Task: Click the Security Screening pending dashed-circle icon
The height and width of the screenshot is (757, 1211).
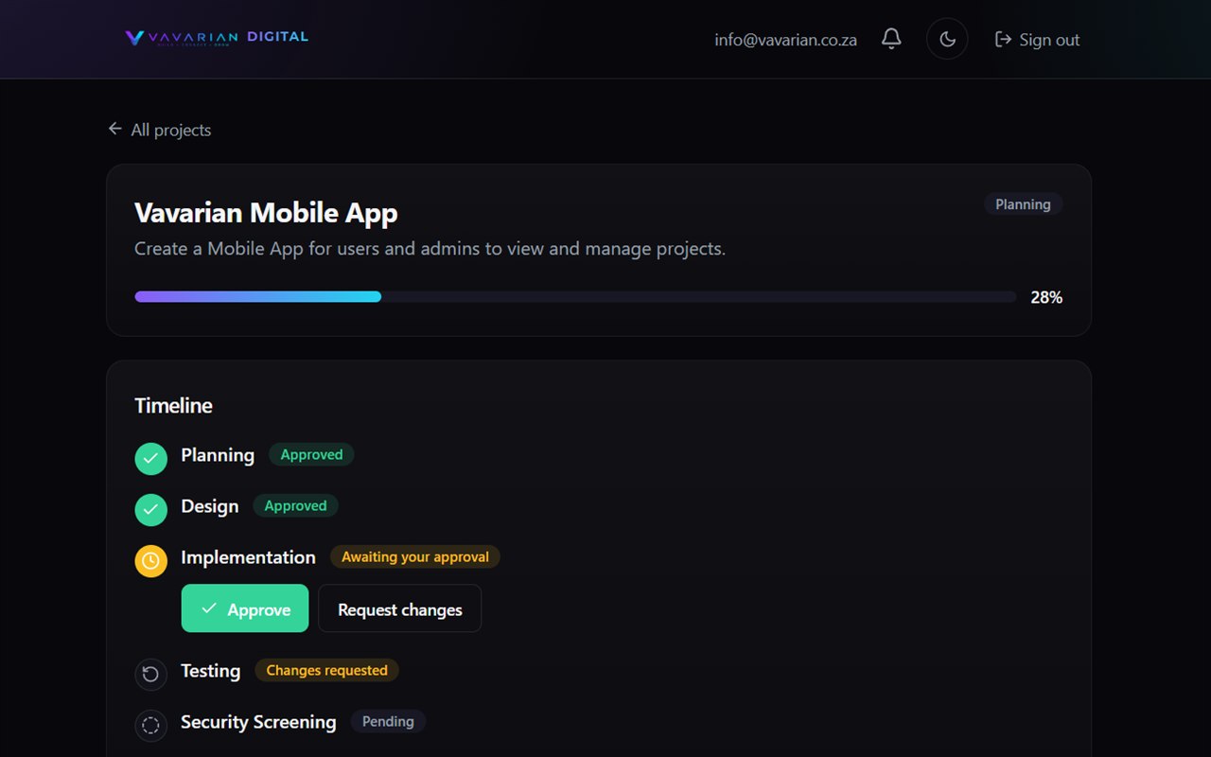Action: (x=150, y=726)
